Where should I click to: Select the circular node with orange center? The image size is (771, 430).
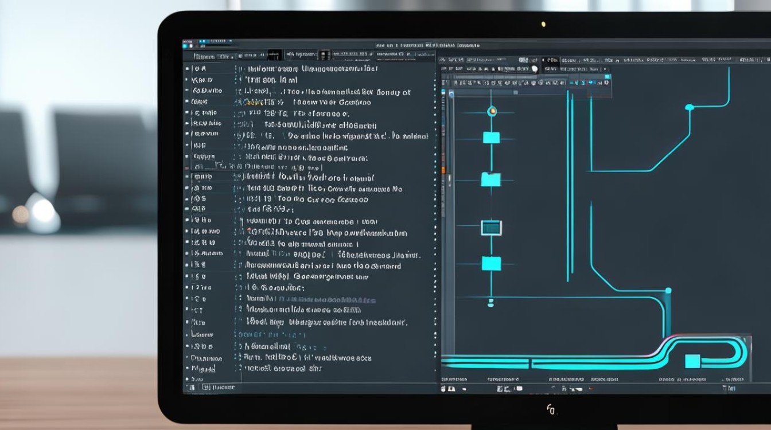pos(492,111)
